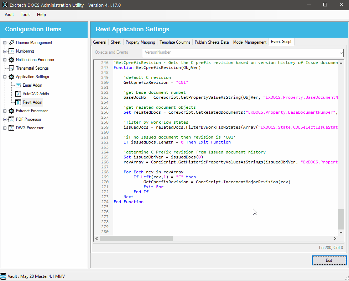Open the VersionNumber events dropdown
Viewport: 349px width, 281px height.
point(341,53)
